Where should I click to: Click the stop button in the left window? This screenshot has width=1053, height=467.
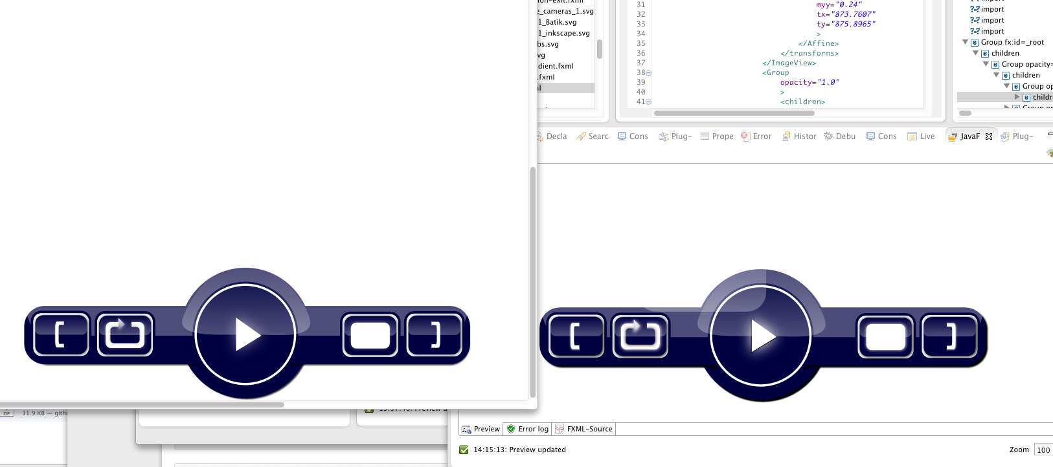tap(370, 335)
